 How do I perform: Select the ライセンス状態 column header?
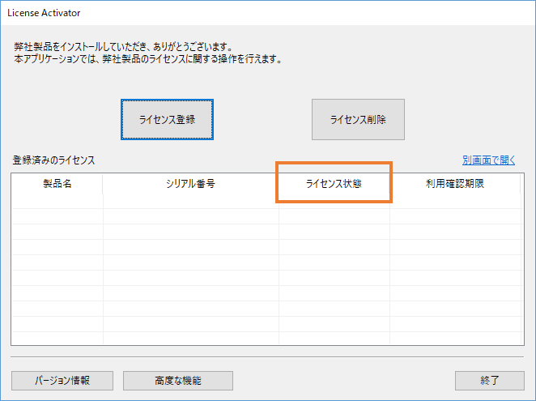pyautogui.click(x=334, y=184)
